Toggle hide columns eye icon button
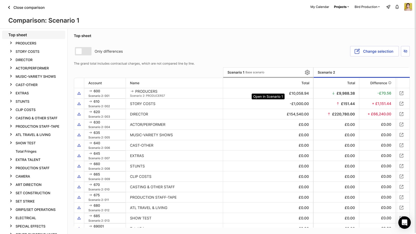 [x=405, y=51]
